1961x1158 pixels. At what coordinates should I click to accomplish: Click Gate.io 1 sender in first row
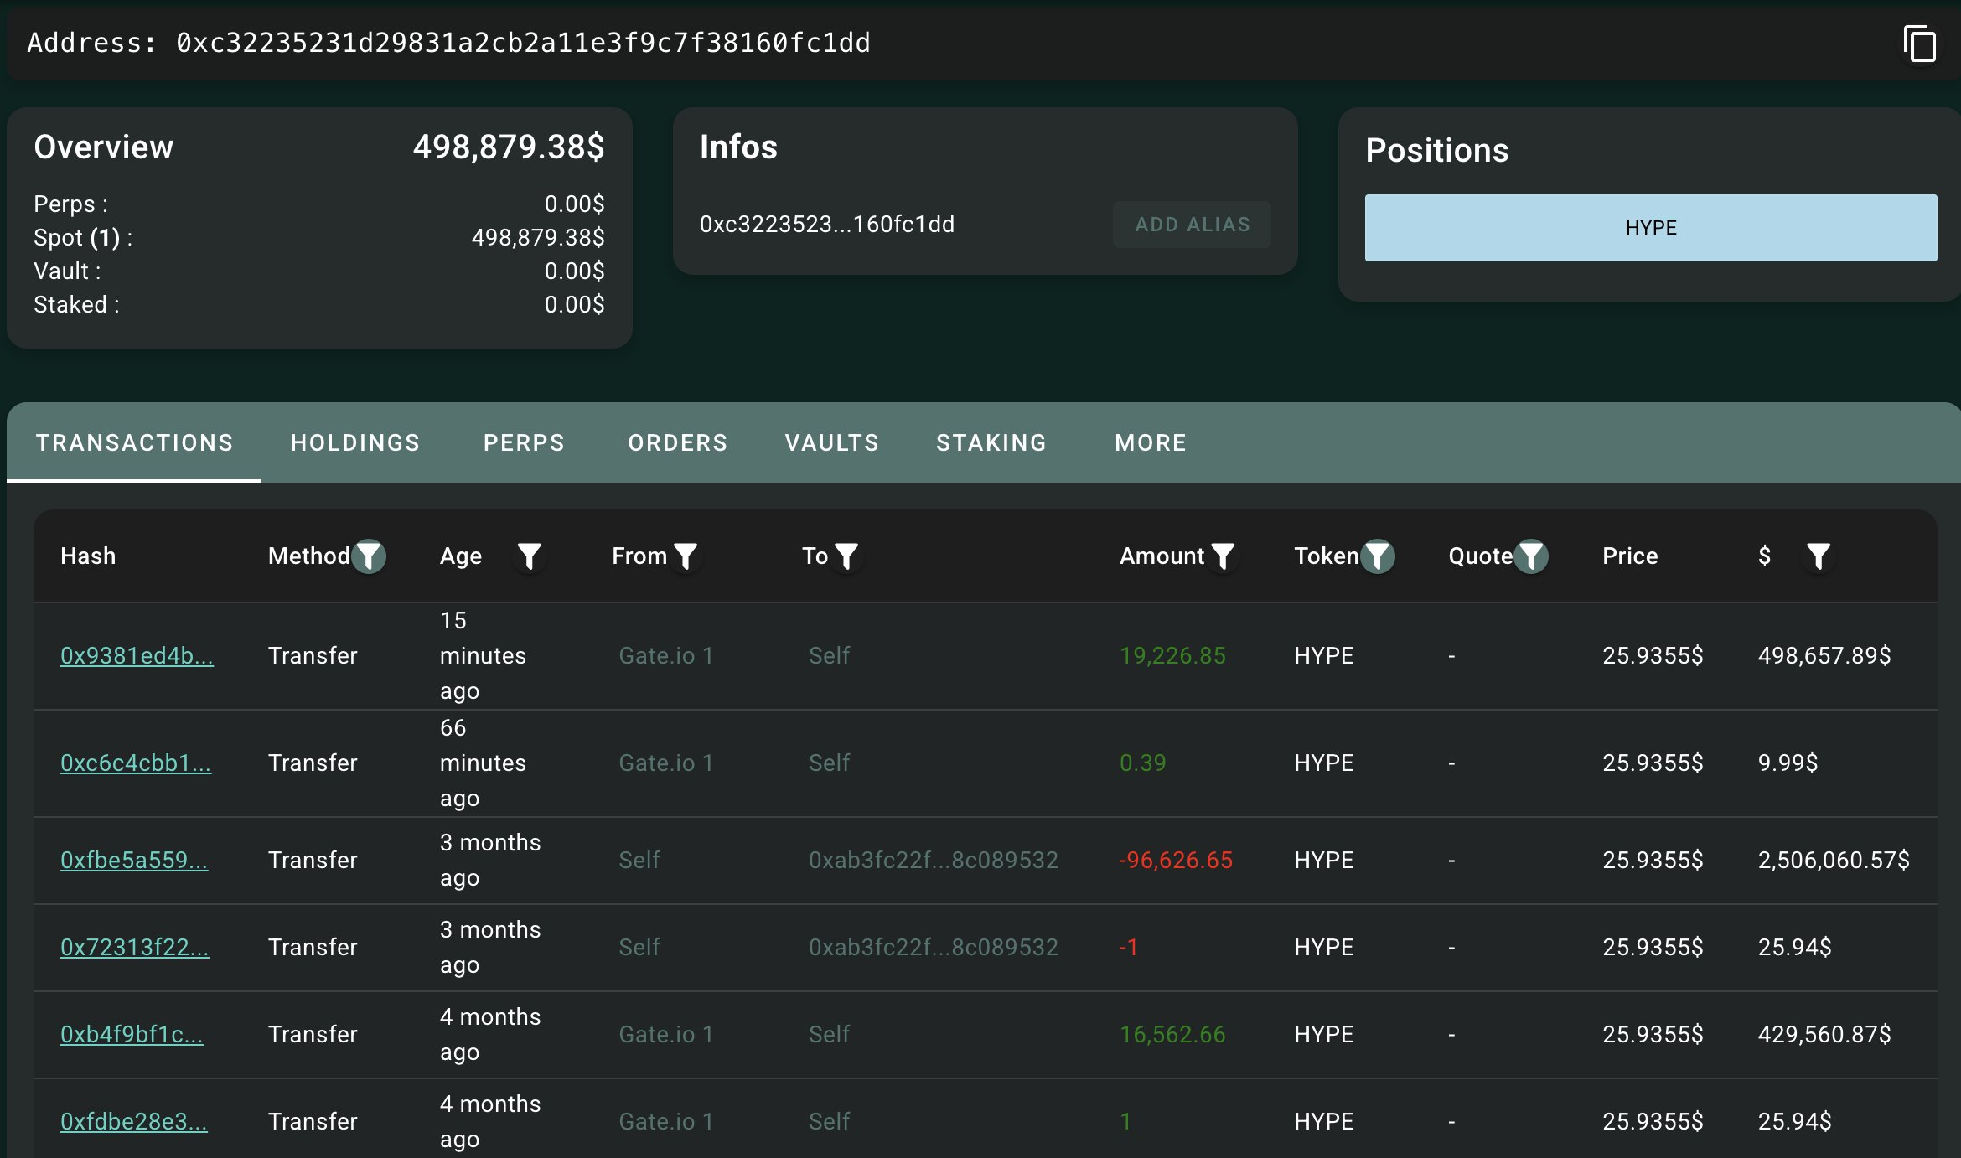tap(665, 655)
